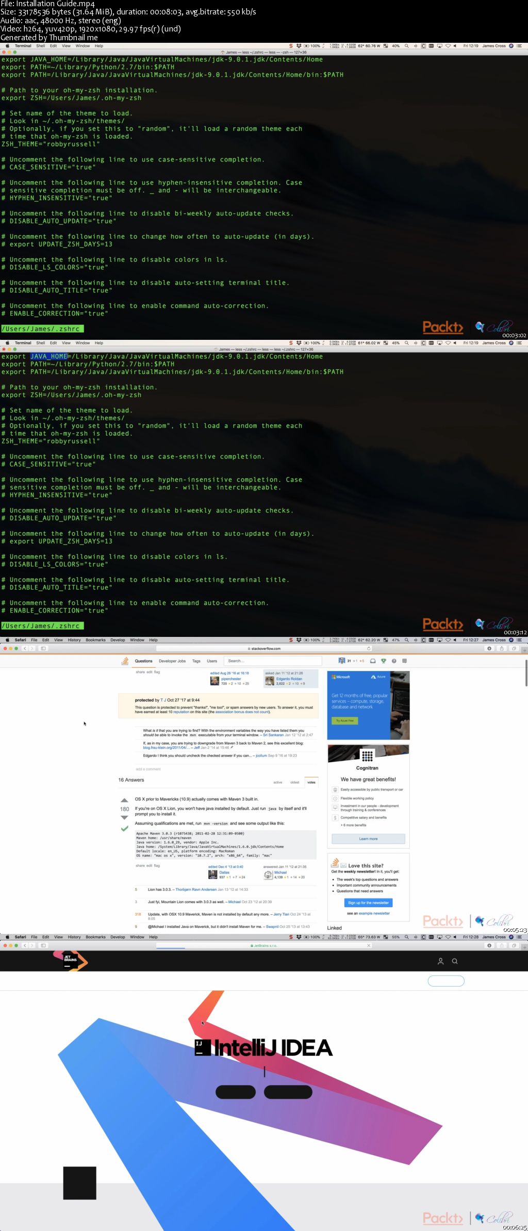Click the JetBrains s.r.o. address bar
528x1231 pixels.
pyautogui.click(x=264, y=945)
